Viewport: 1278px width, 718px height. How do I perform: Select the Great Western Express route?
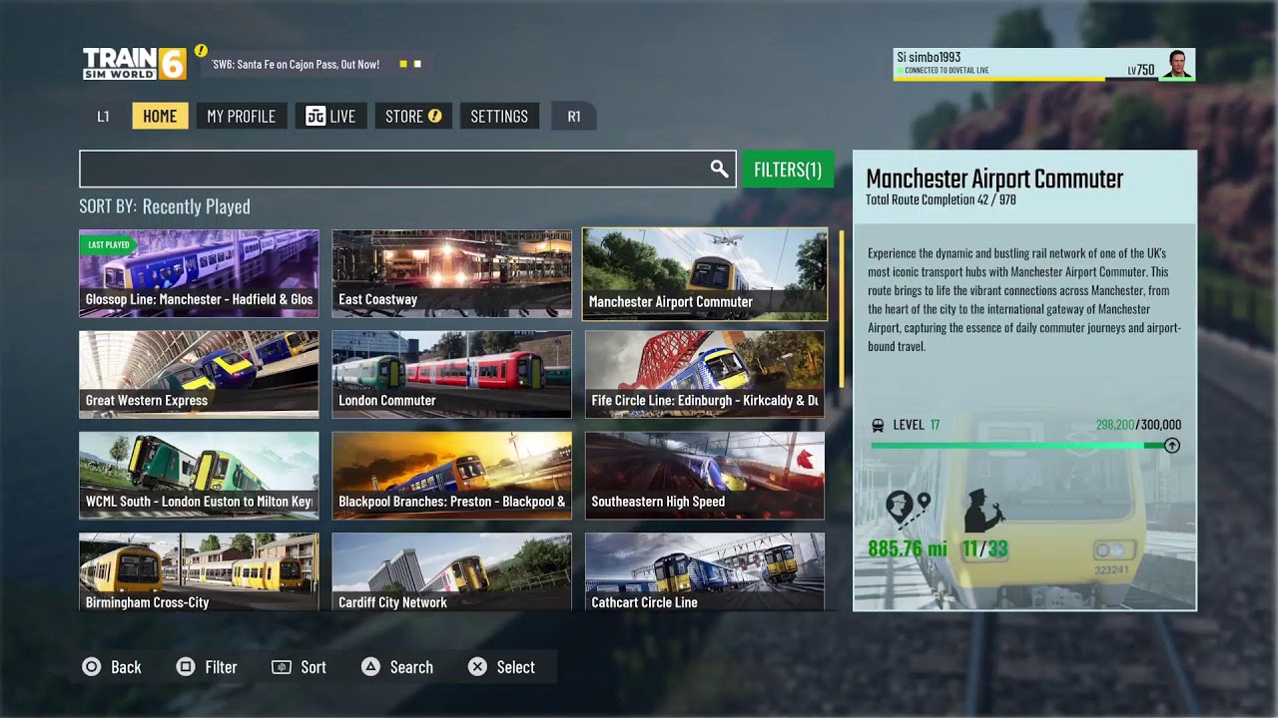tap(199, 374)
